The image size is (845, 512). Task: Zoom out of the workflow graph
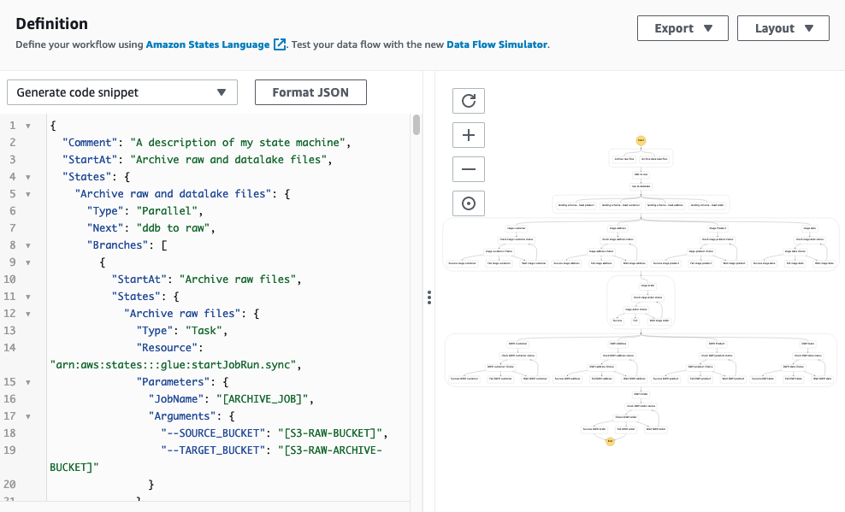468,169
